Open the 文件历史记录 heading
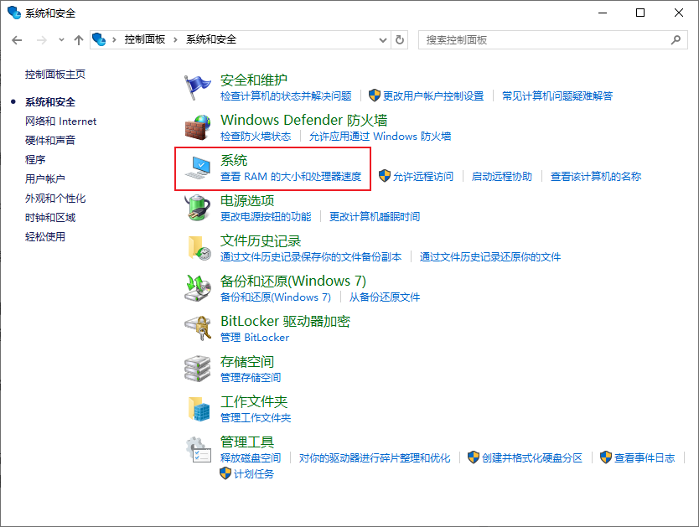 (261, 241)
